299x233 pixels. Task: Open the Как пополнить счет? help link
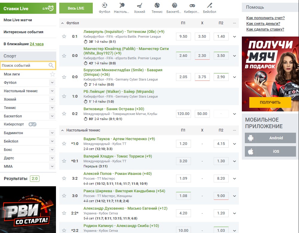[265, 18]
